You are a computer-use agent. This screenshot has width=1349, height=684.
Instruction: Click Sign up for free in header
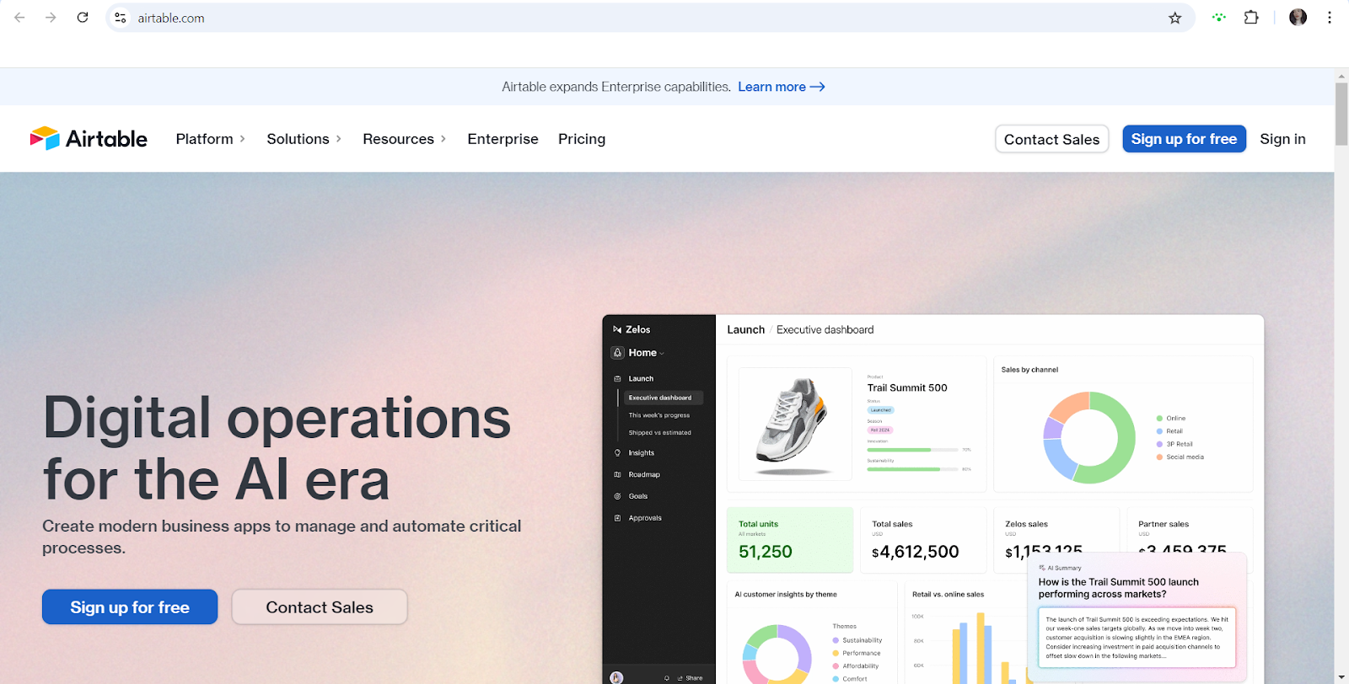(x=1184, y=139)
